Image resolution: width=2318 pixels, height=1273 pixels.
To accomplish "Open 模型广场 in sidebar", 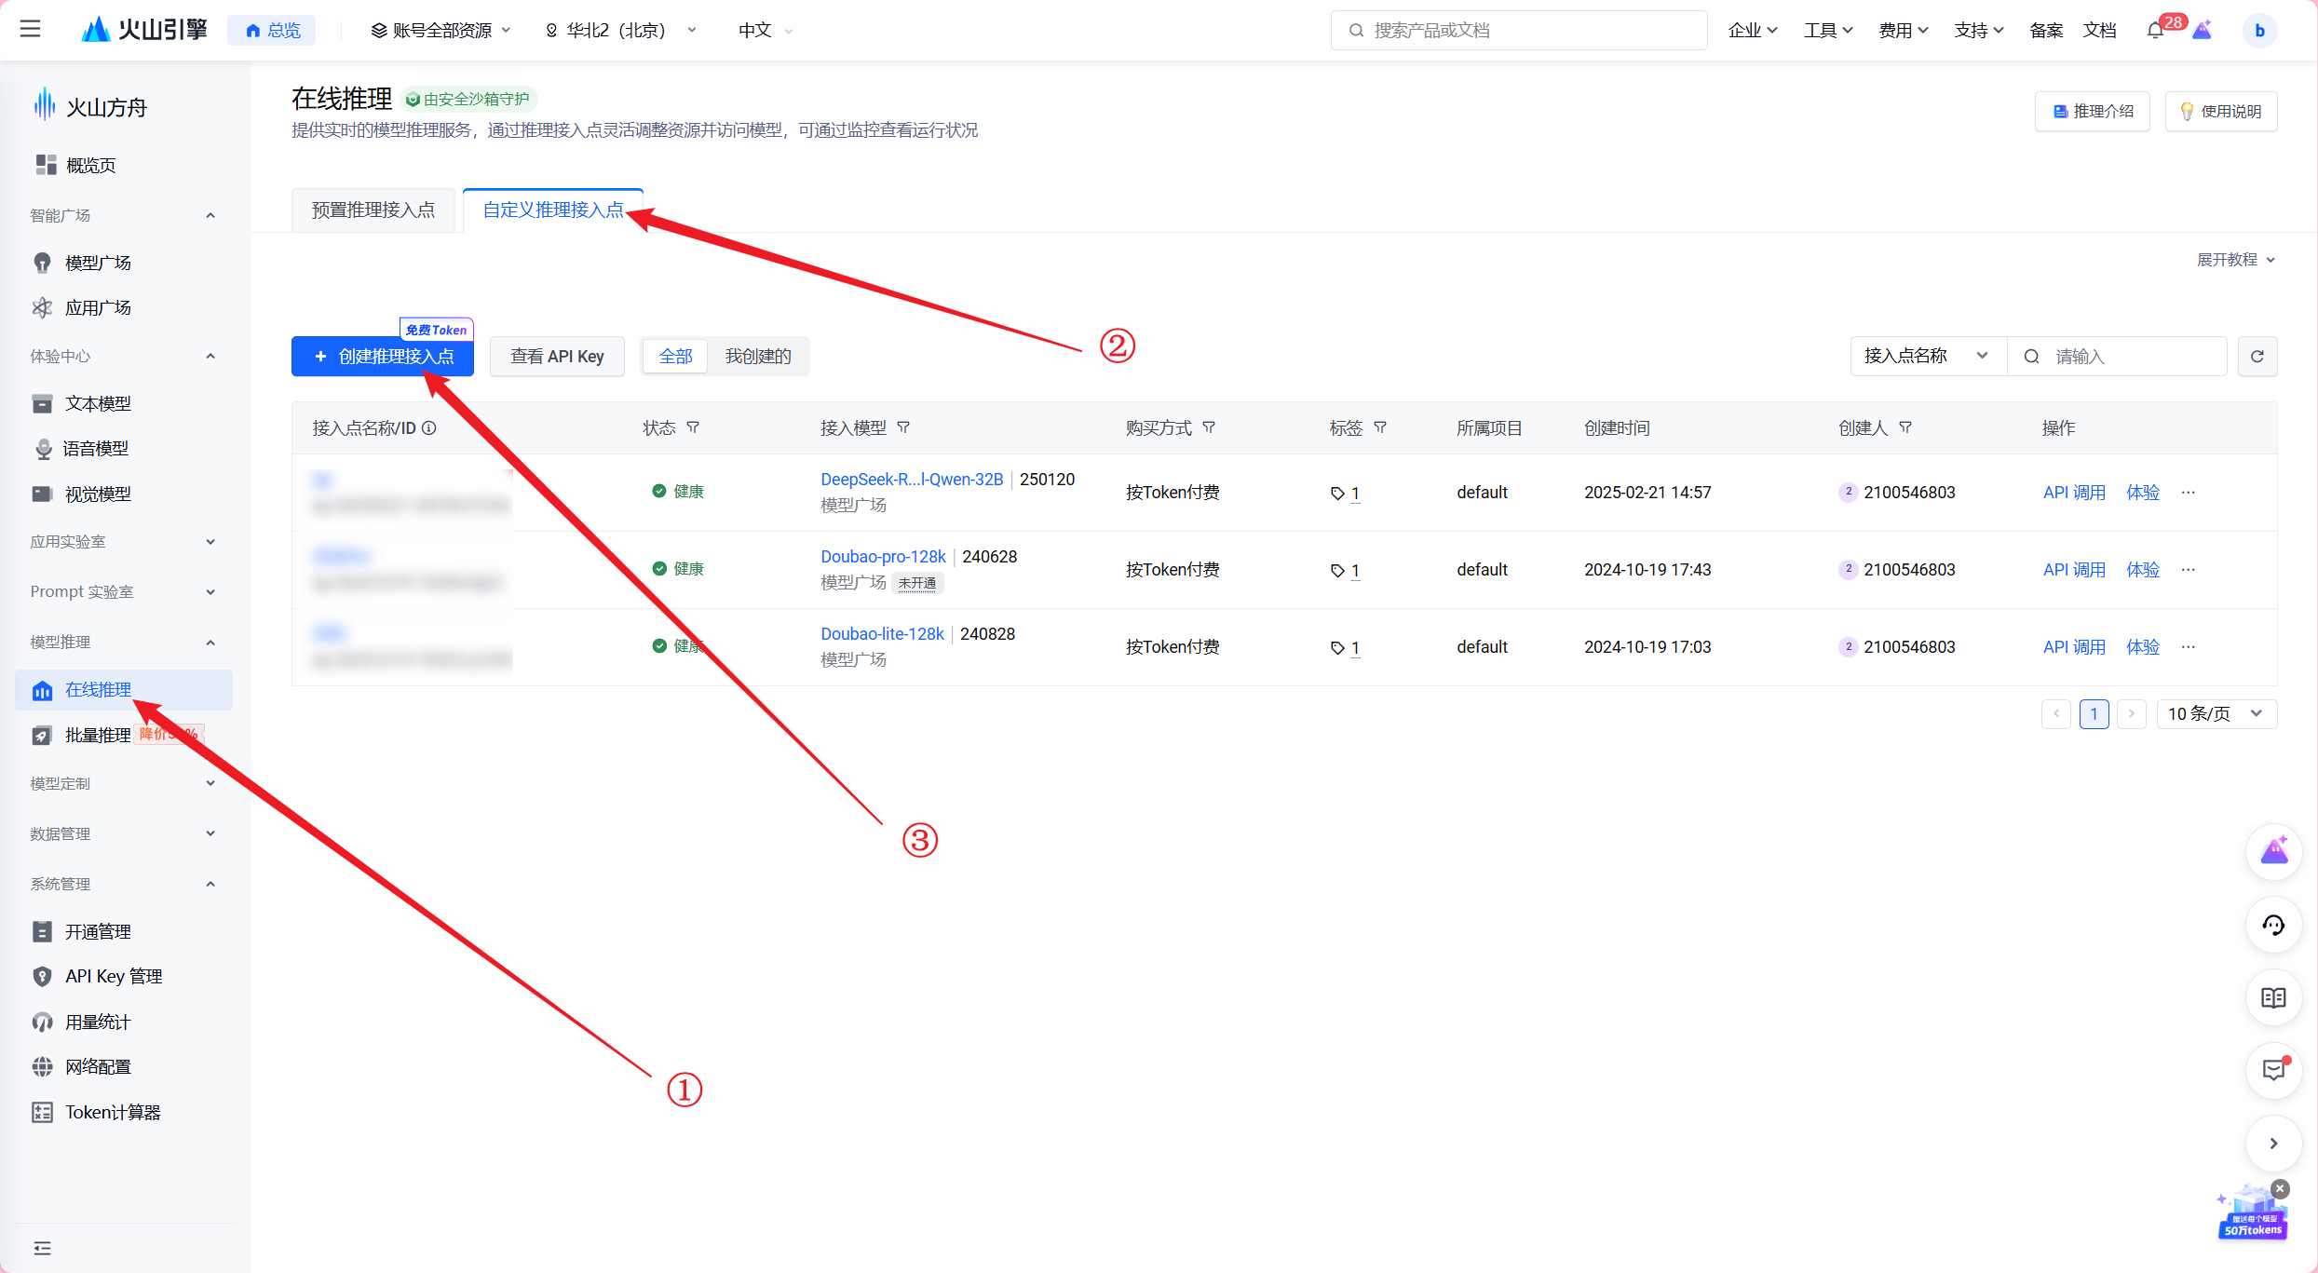I will point(98,263).
